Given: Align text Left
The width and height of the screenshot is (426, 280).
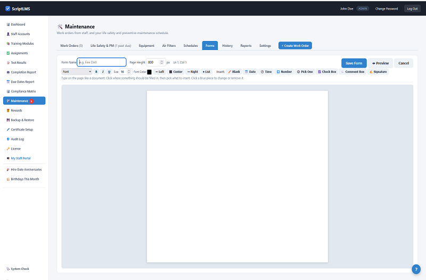Looking at the screenshot, I should point(160,72).
